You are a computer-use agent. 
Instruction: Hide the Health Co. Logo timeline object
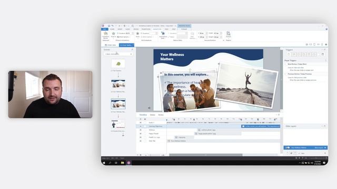point(141,137)
